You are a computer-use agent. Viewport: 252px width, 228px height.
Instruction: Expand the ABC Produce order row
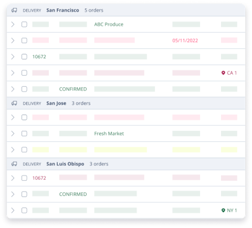[13, 24]
